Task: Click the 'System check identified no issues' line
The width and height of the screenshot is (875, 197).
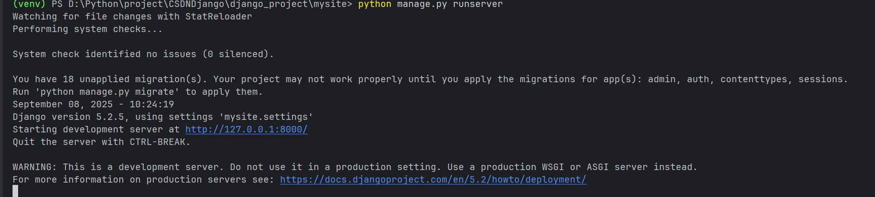Action: [143, 54]
